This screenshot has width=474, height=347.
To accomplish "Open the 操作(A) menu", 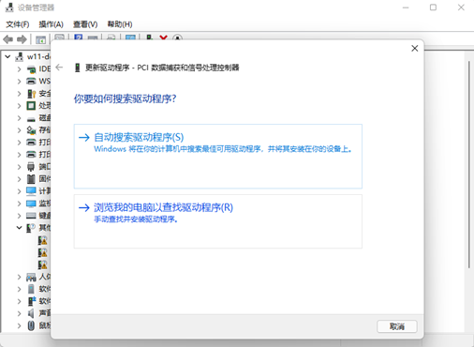I will pos(51,24).
